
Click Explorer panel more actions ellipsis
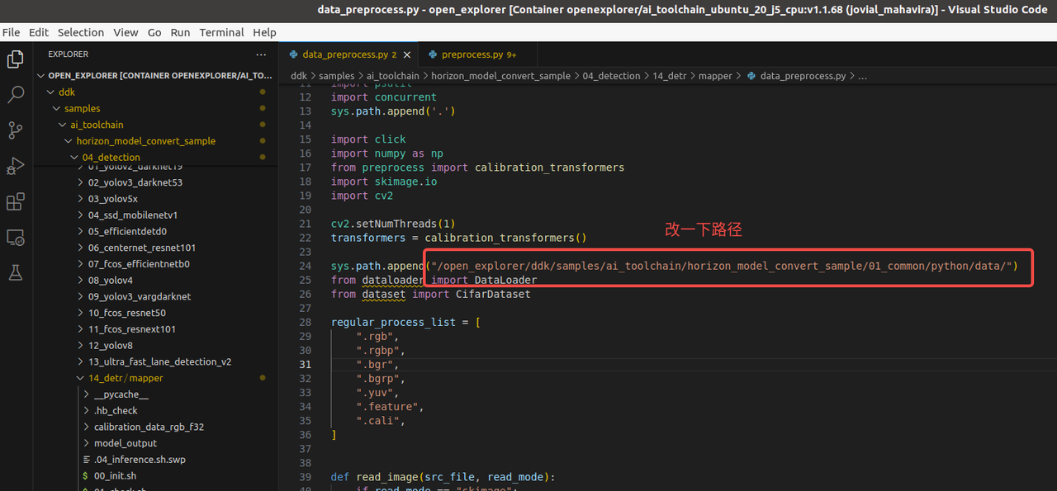261,54
